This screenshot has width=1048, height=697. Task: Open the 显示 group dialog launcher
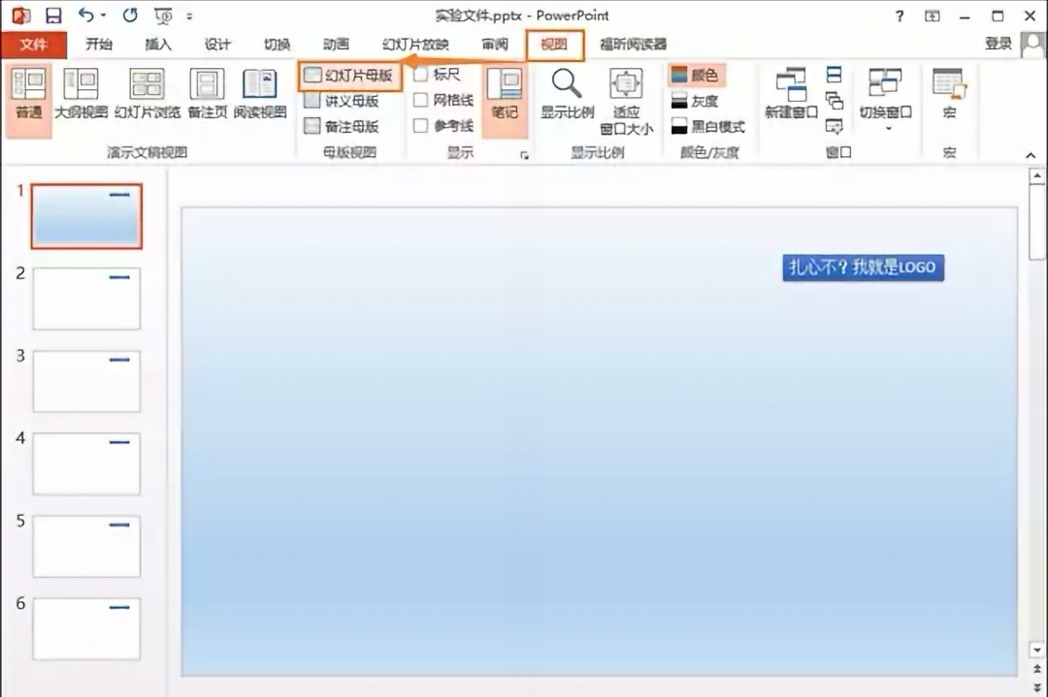pos(524,155)
